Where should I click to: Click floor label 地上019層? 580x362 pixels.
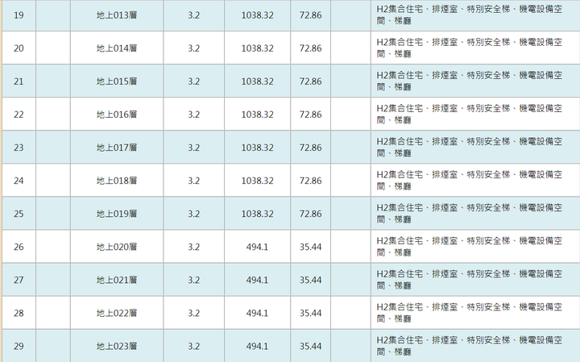click(117, 214)
